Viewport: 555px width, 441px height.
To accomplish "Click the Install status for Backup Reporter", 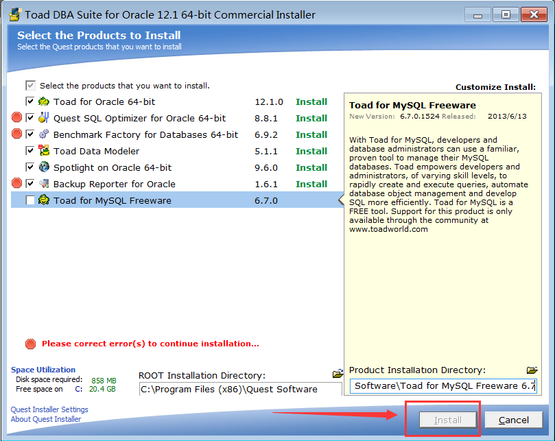I will coord(311,184).
